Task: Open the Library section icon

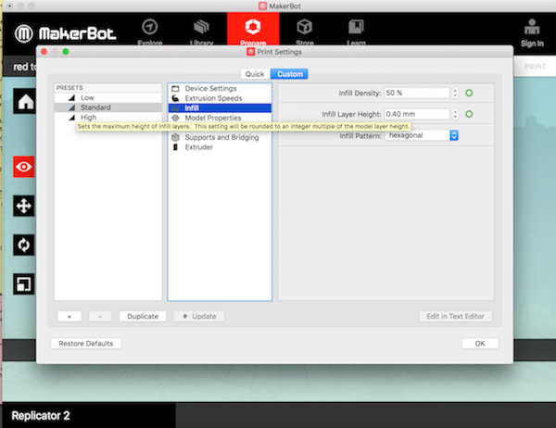Action: (x=201, y=27)
